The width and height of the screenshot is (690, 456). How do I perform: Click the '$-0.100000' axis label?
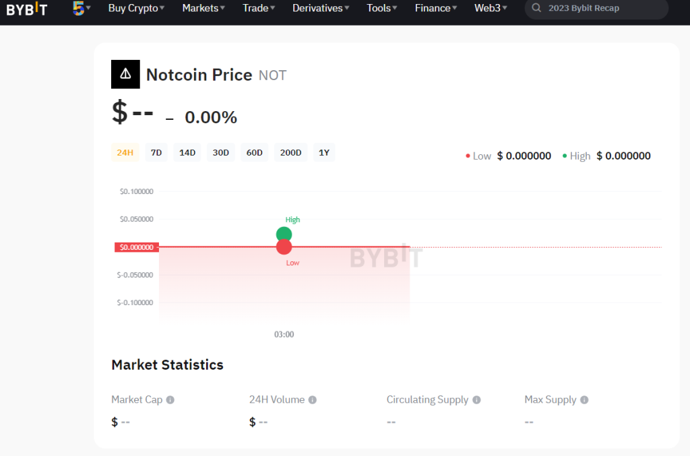point(135,302)
